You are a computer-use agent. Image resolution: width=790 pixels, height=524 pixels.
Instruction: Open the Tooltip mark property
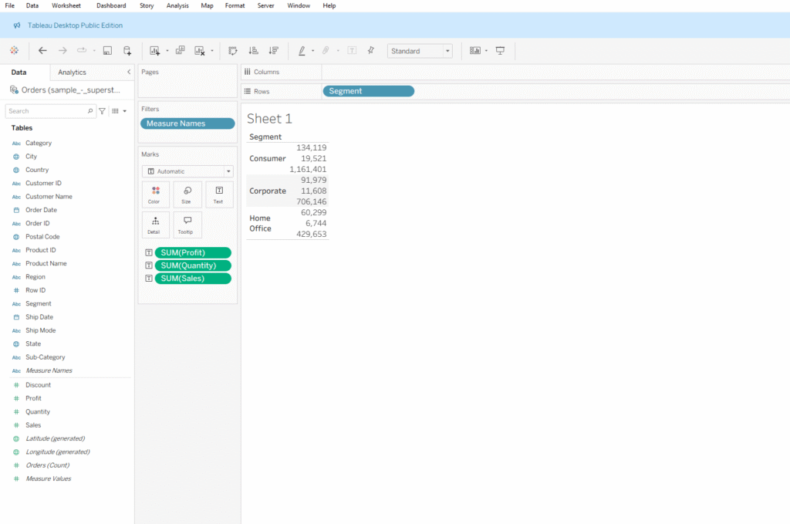click(x=187, y=225)
